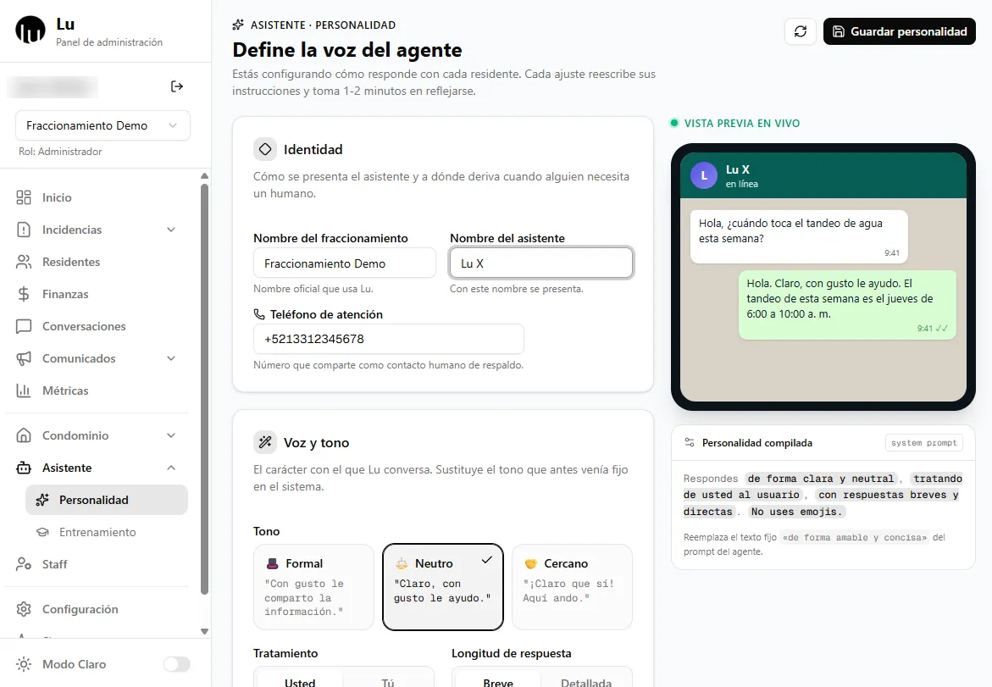Click the Finanzas dollar icon
The width and height of the screenshot is (992, 687).
click(24, 294)
